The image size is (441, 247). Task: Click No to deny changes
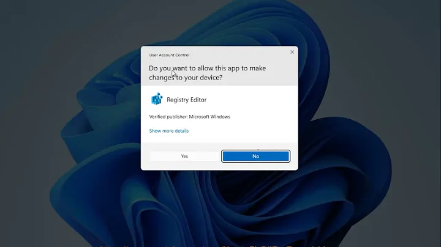point(255,156)
